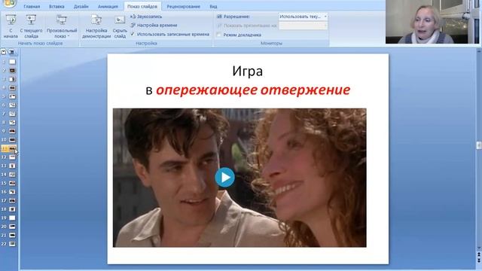
Task: Select slide 13 thumbnail
Action: (x=12, y=166)
